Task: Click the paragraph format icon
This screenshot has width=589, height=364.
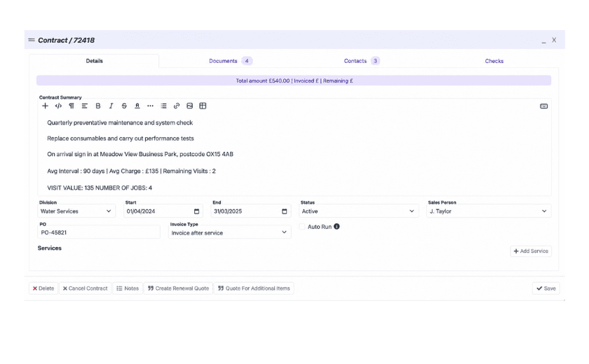Action: coord(72,106)
